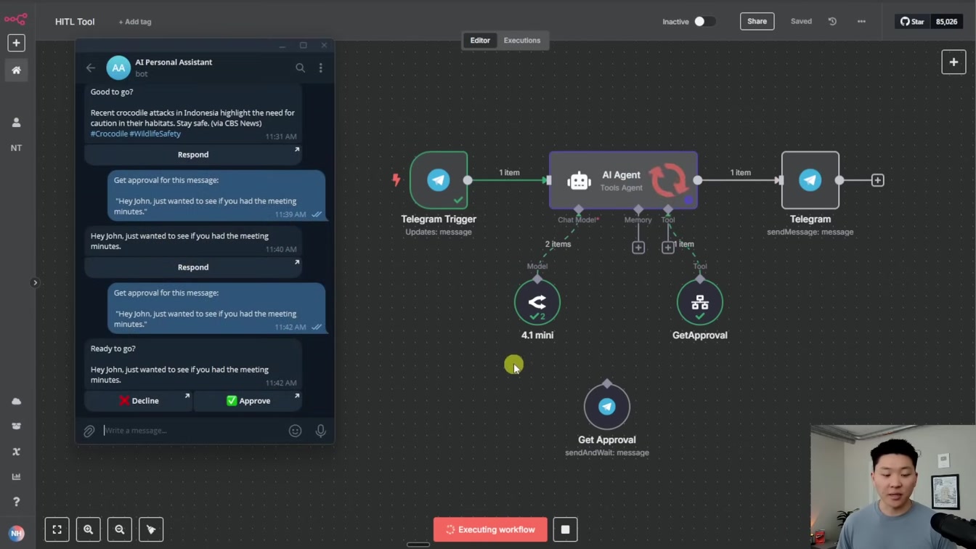This screenshot has width=976, height=549.
Task: Click the n8n logo icon
Action: (16, 19)
